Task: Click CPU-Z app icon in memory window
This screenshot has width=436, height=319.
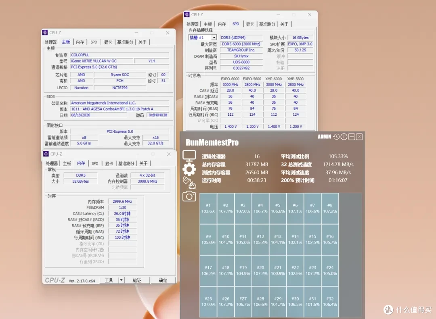Action: tap(46, 154)
